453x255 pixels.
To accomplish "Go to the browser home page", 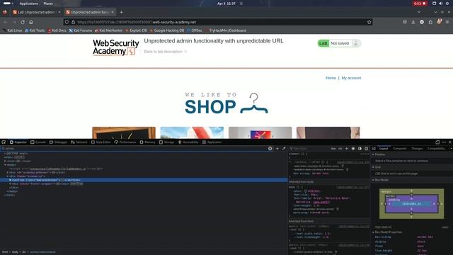I will point(31,22).
